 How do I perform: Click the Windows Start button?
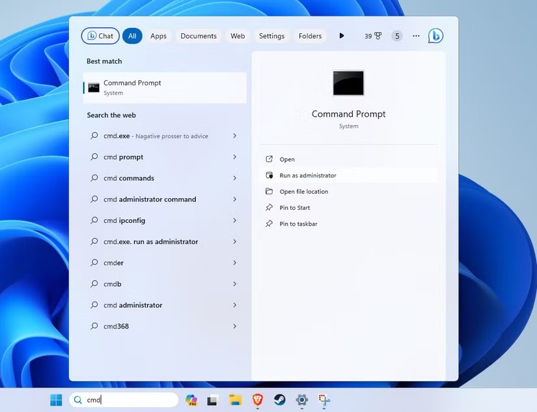(x=57, y=400)
